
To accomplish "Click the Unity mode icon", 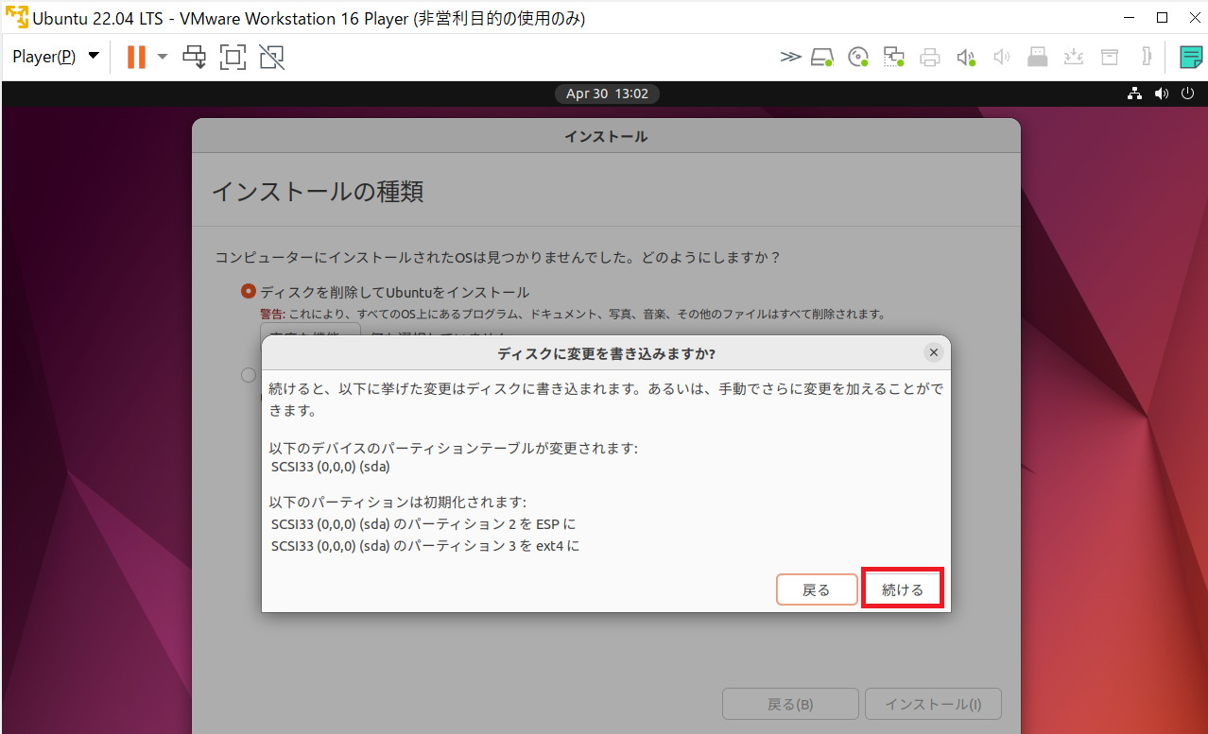I will (271, 57).
